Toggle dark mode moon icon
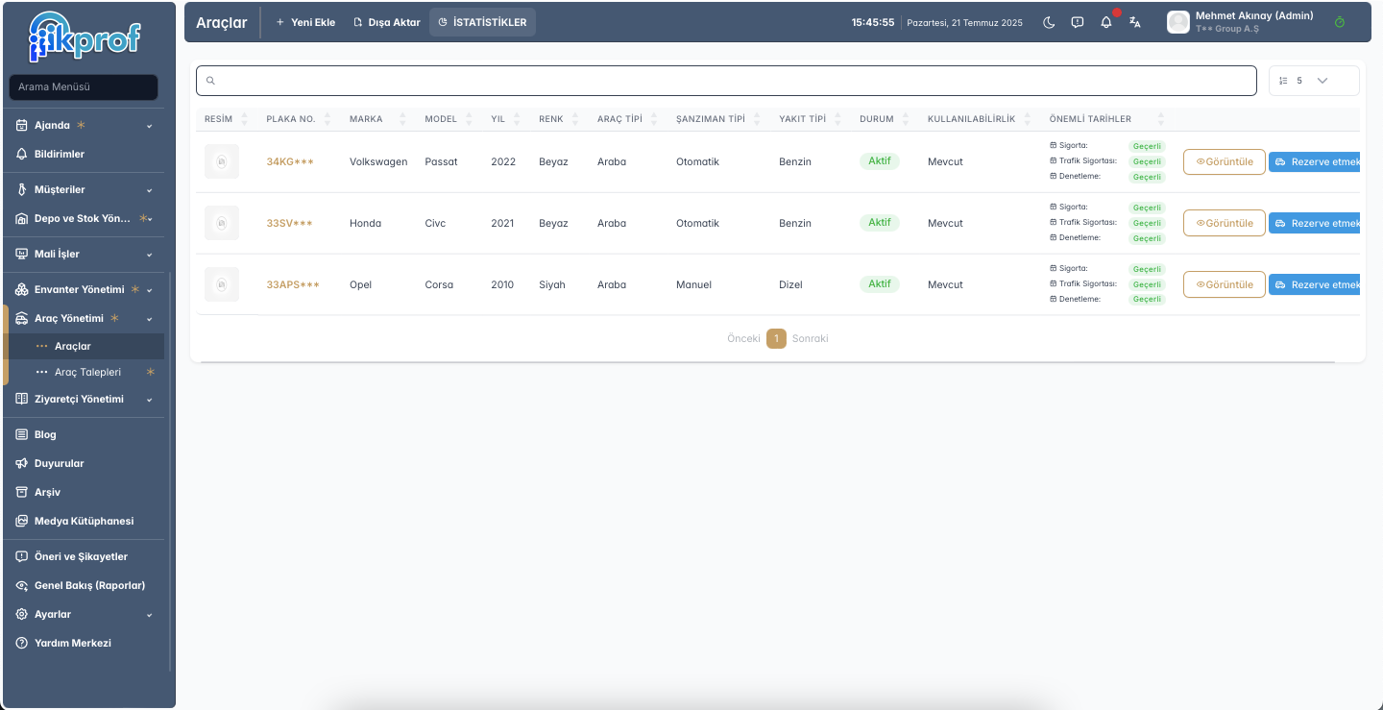This screenshot has width=1383, height=710. click(x=1049, y=22)
